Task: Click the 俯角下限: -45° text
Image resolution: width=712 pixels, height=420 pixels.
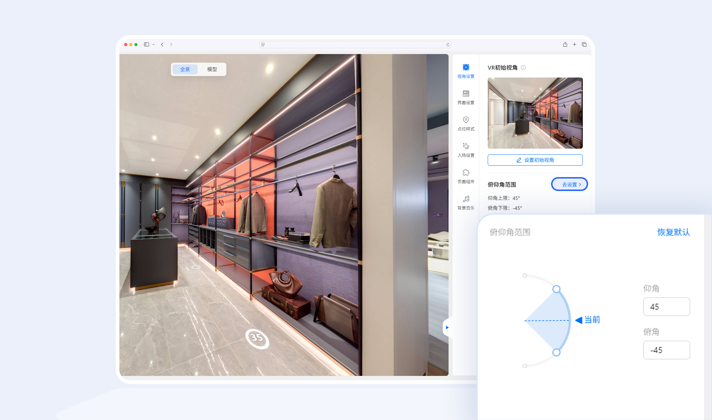Action: pos(505,208)
